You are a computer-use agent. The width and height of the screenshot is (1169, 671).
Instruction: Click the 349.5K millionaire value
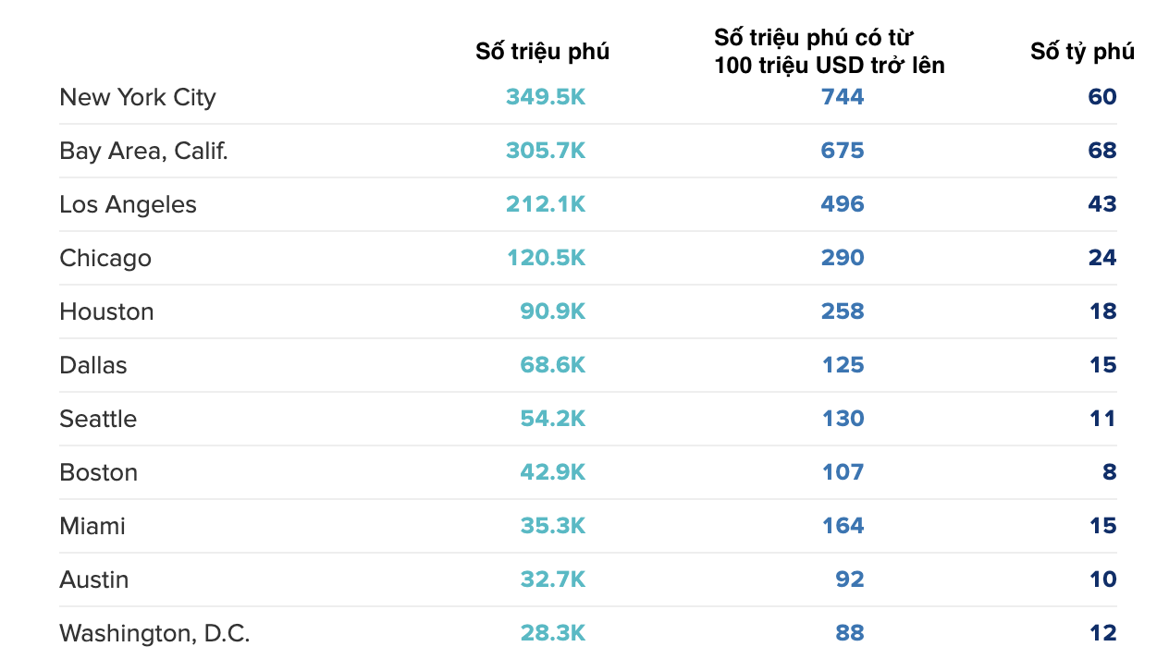pyautogui.click(x=546, y=97)
